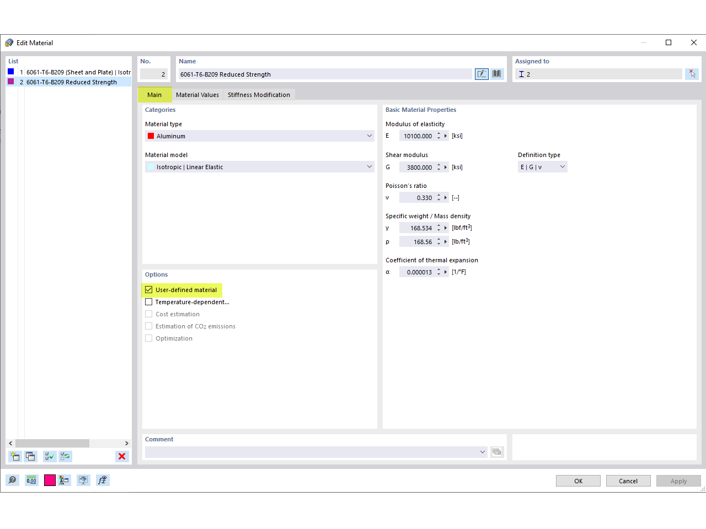The width and height of the screenshot is (706, 529).
Task: Delete selected material with red X icon
Action: pos(122,456)
